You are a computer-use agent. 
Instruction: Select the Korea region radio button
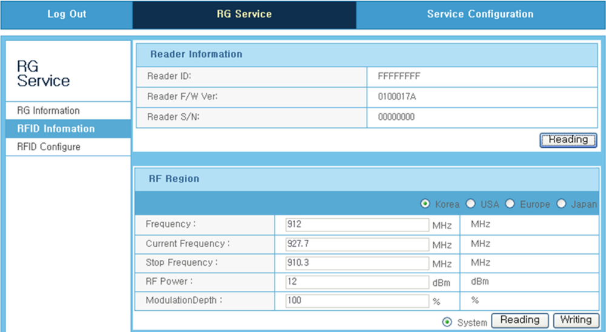pos(425,204)
